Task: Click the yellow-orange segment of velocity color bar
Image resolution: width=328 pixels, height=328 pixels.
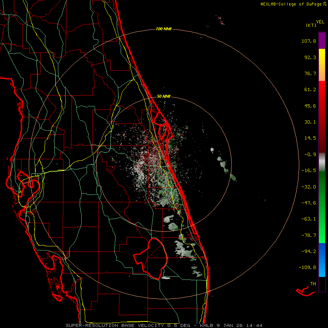Action: [x=322, y=65]
